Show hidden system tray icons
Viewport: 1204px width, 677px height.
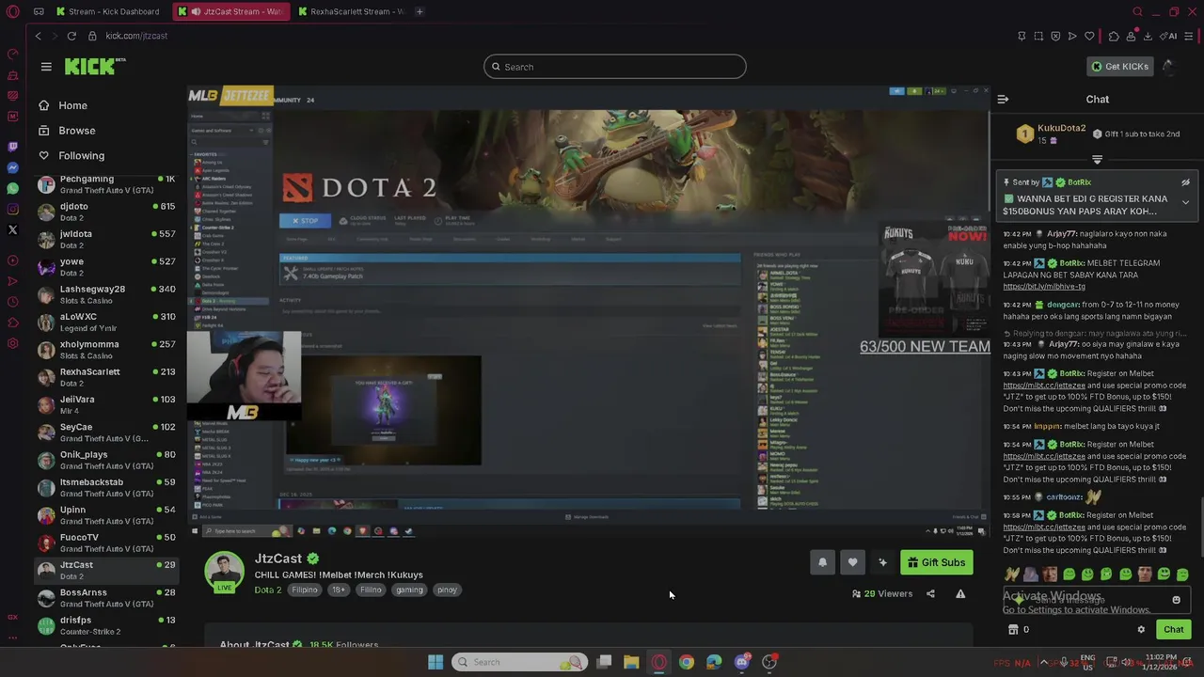(x=1043, y=662)
